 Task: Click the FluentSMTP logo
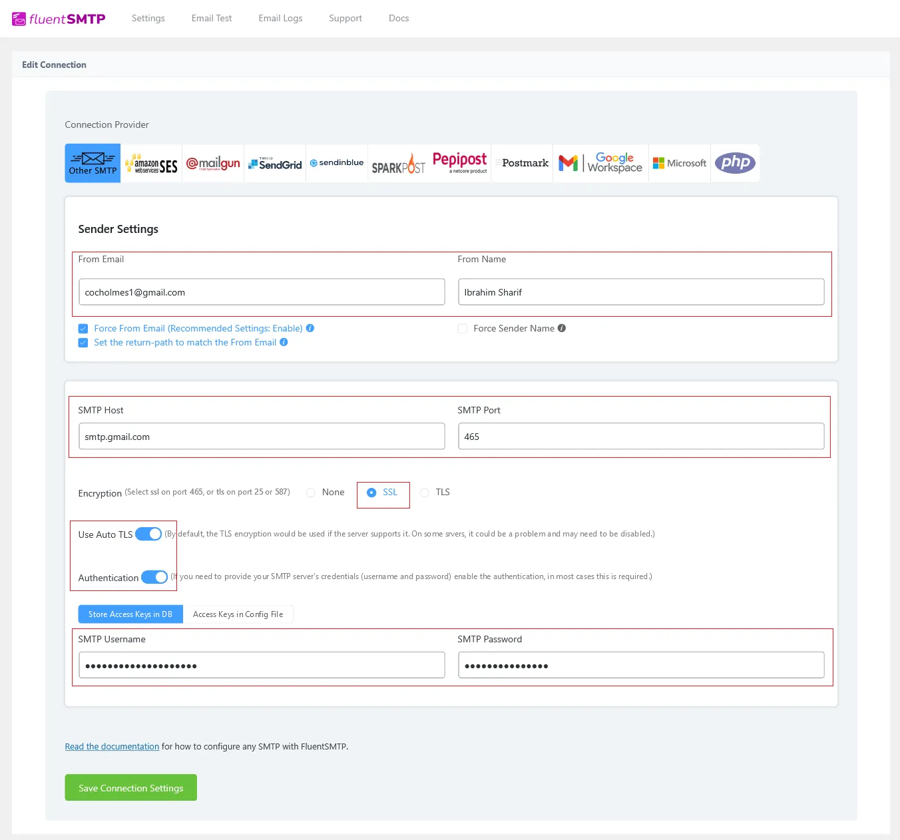tap(59, 19)
